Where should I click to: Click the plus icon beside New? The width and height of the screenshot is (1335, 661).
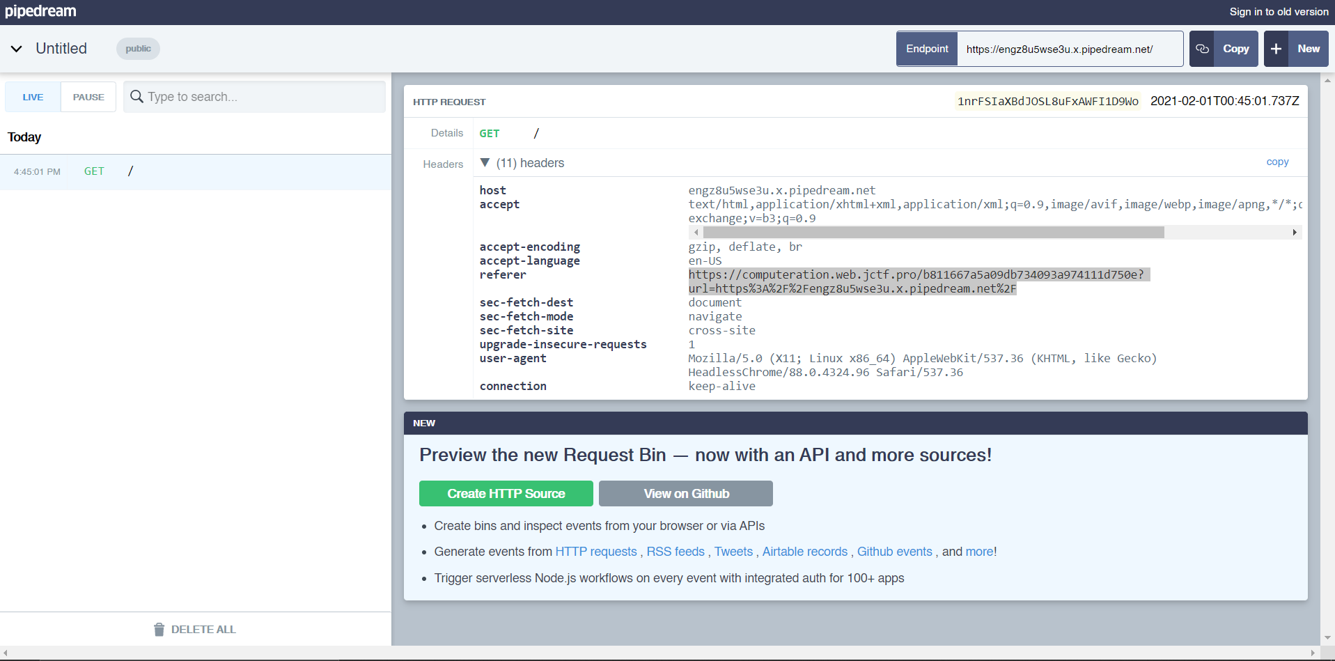[x=1276, y=49]
